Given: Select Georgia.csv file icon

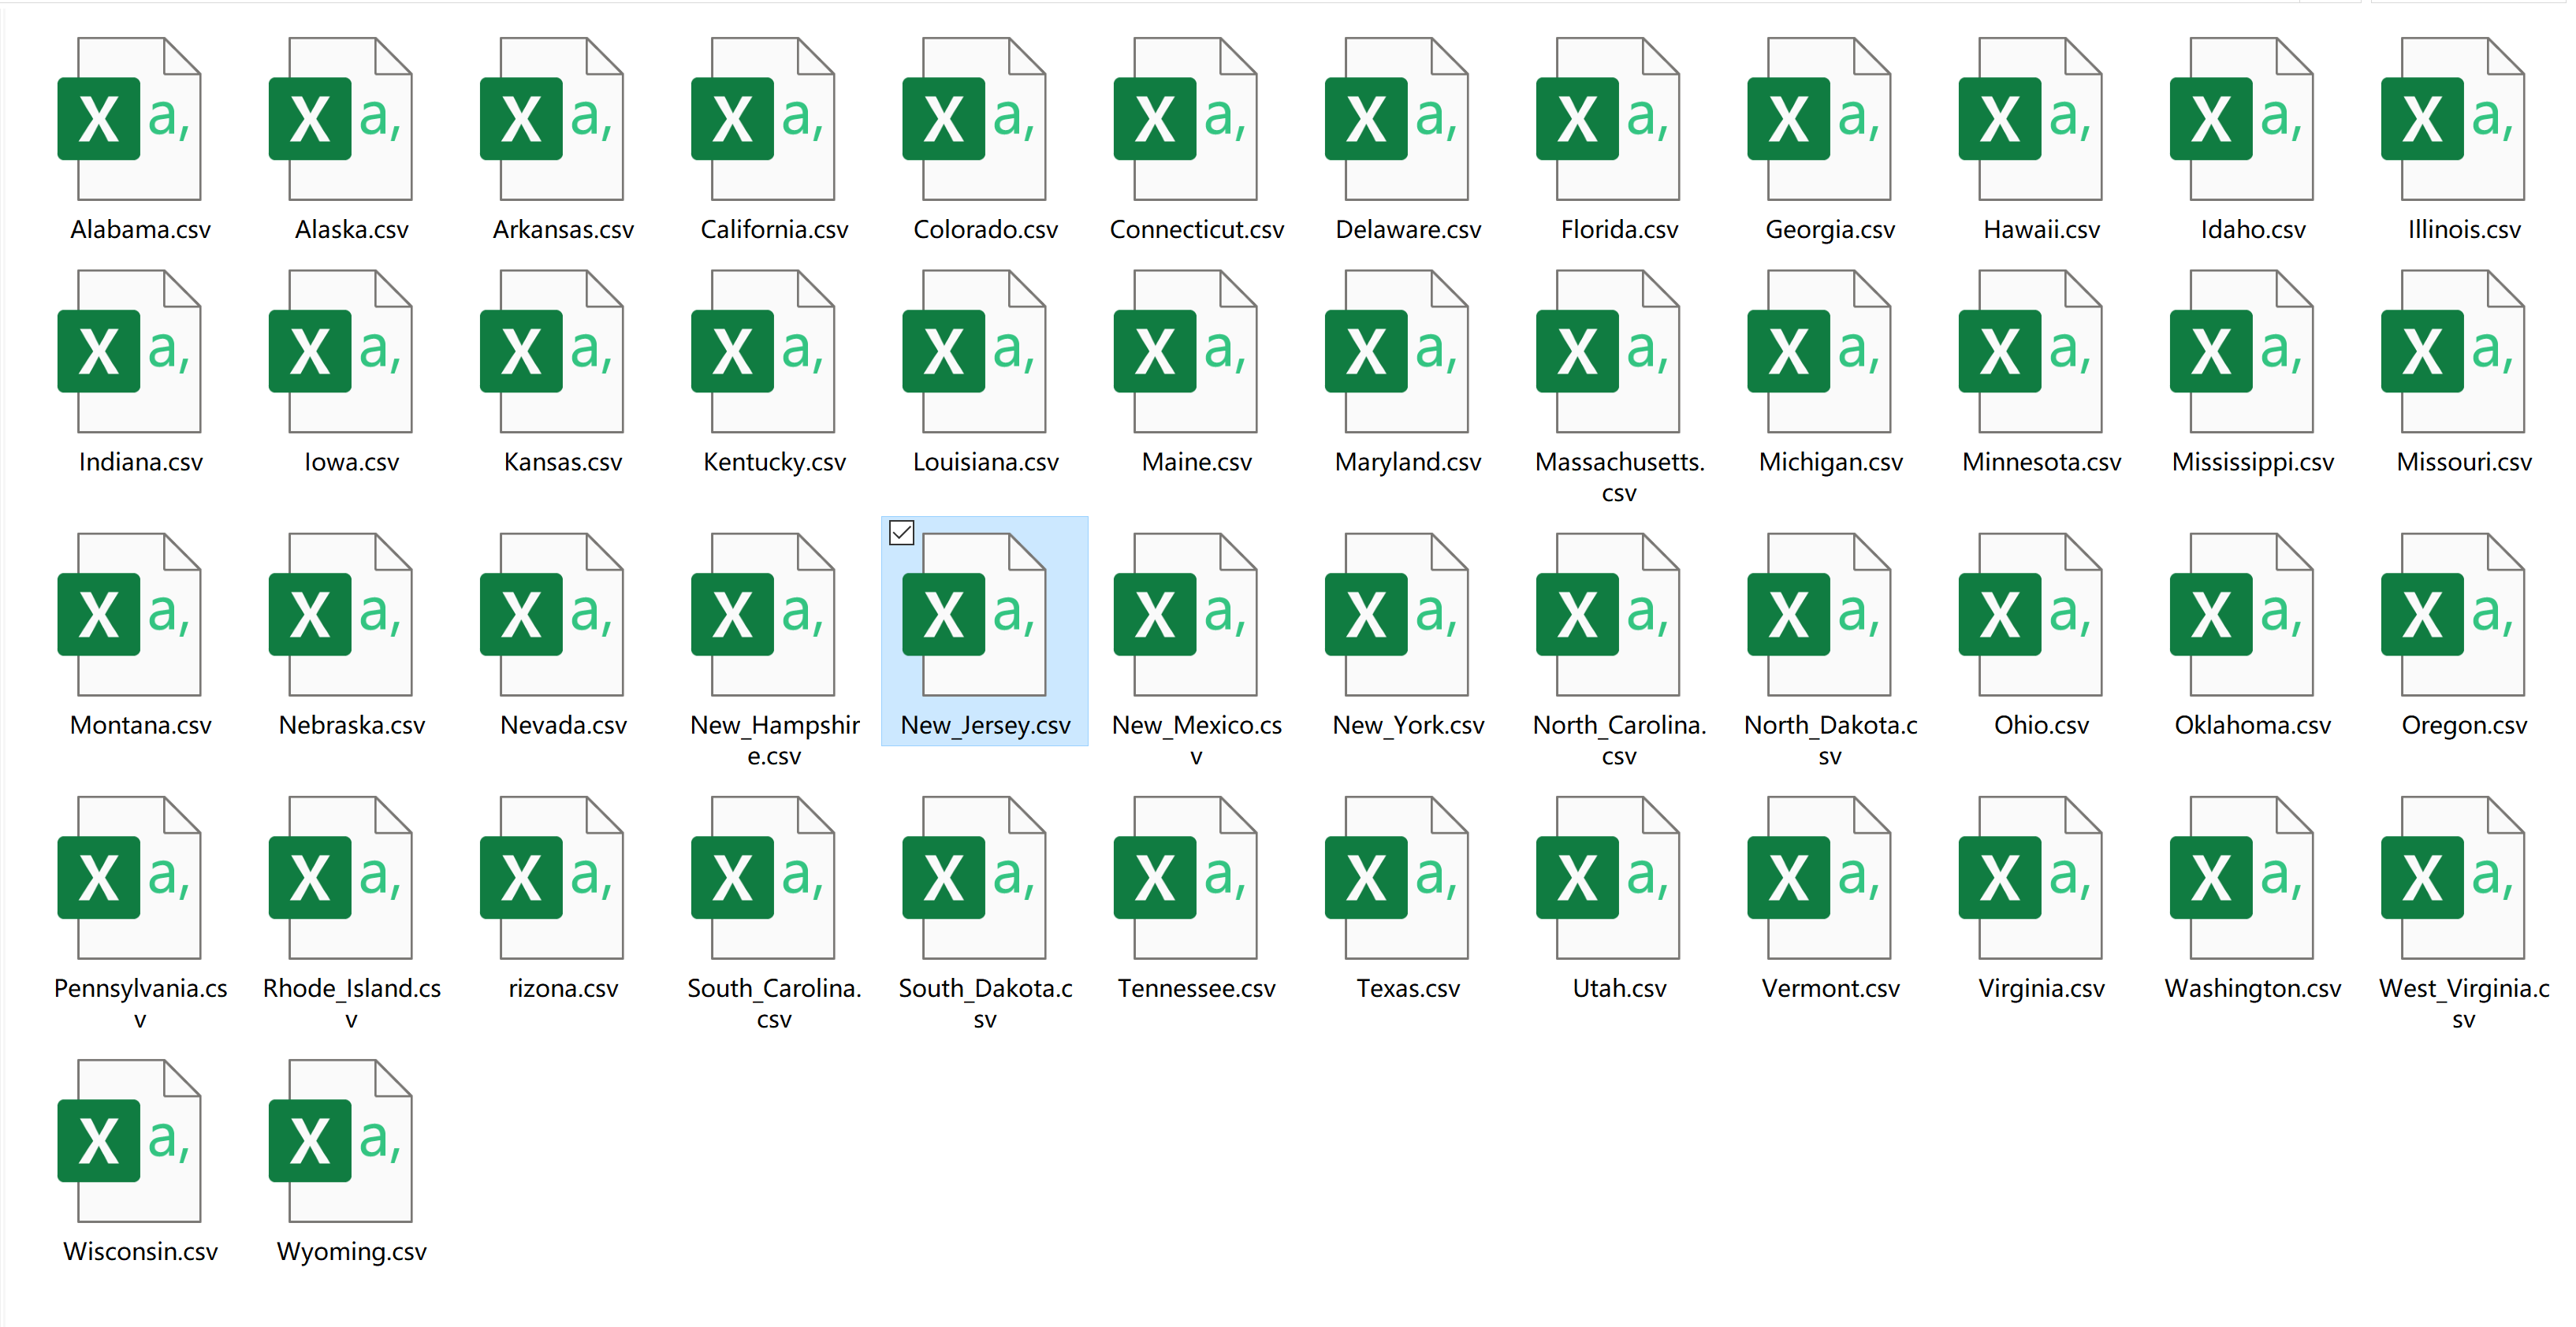Looking at the screenshot, I should click(x=1819, y=119).
